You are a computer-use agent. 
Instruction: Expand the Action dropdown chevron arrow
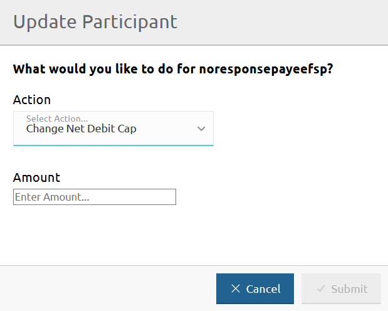(x=201, y=129)
